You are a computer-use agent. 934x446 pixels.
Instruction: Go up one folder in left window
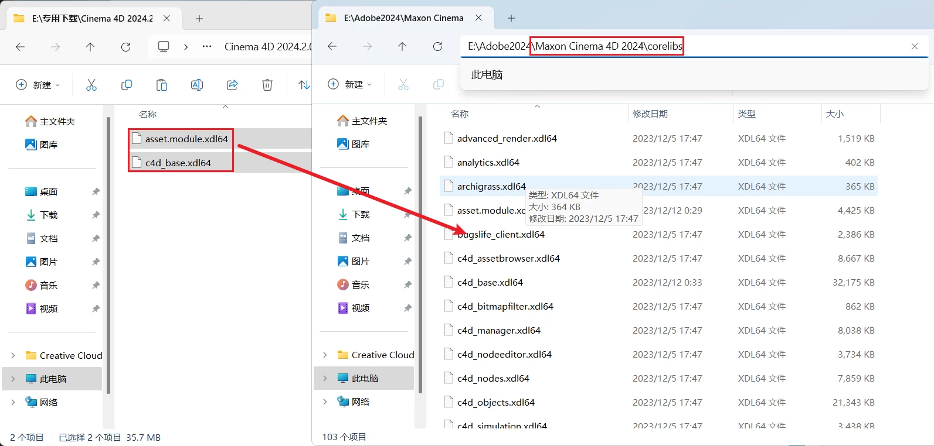(90, 47)
